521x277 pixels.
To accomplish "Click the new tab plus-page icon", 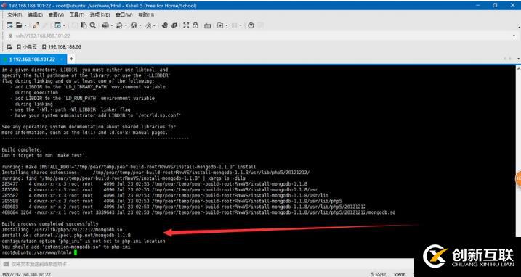I will coord(220,25).
